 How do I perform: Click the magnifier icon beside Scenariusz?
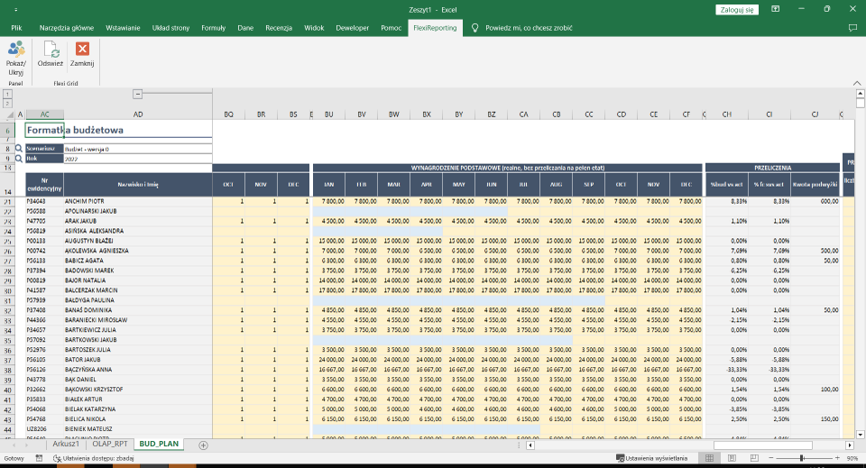tap(18, 148)
